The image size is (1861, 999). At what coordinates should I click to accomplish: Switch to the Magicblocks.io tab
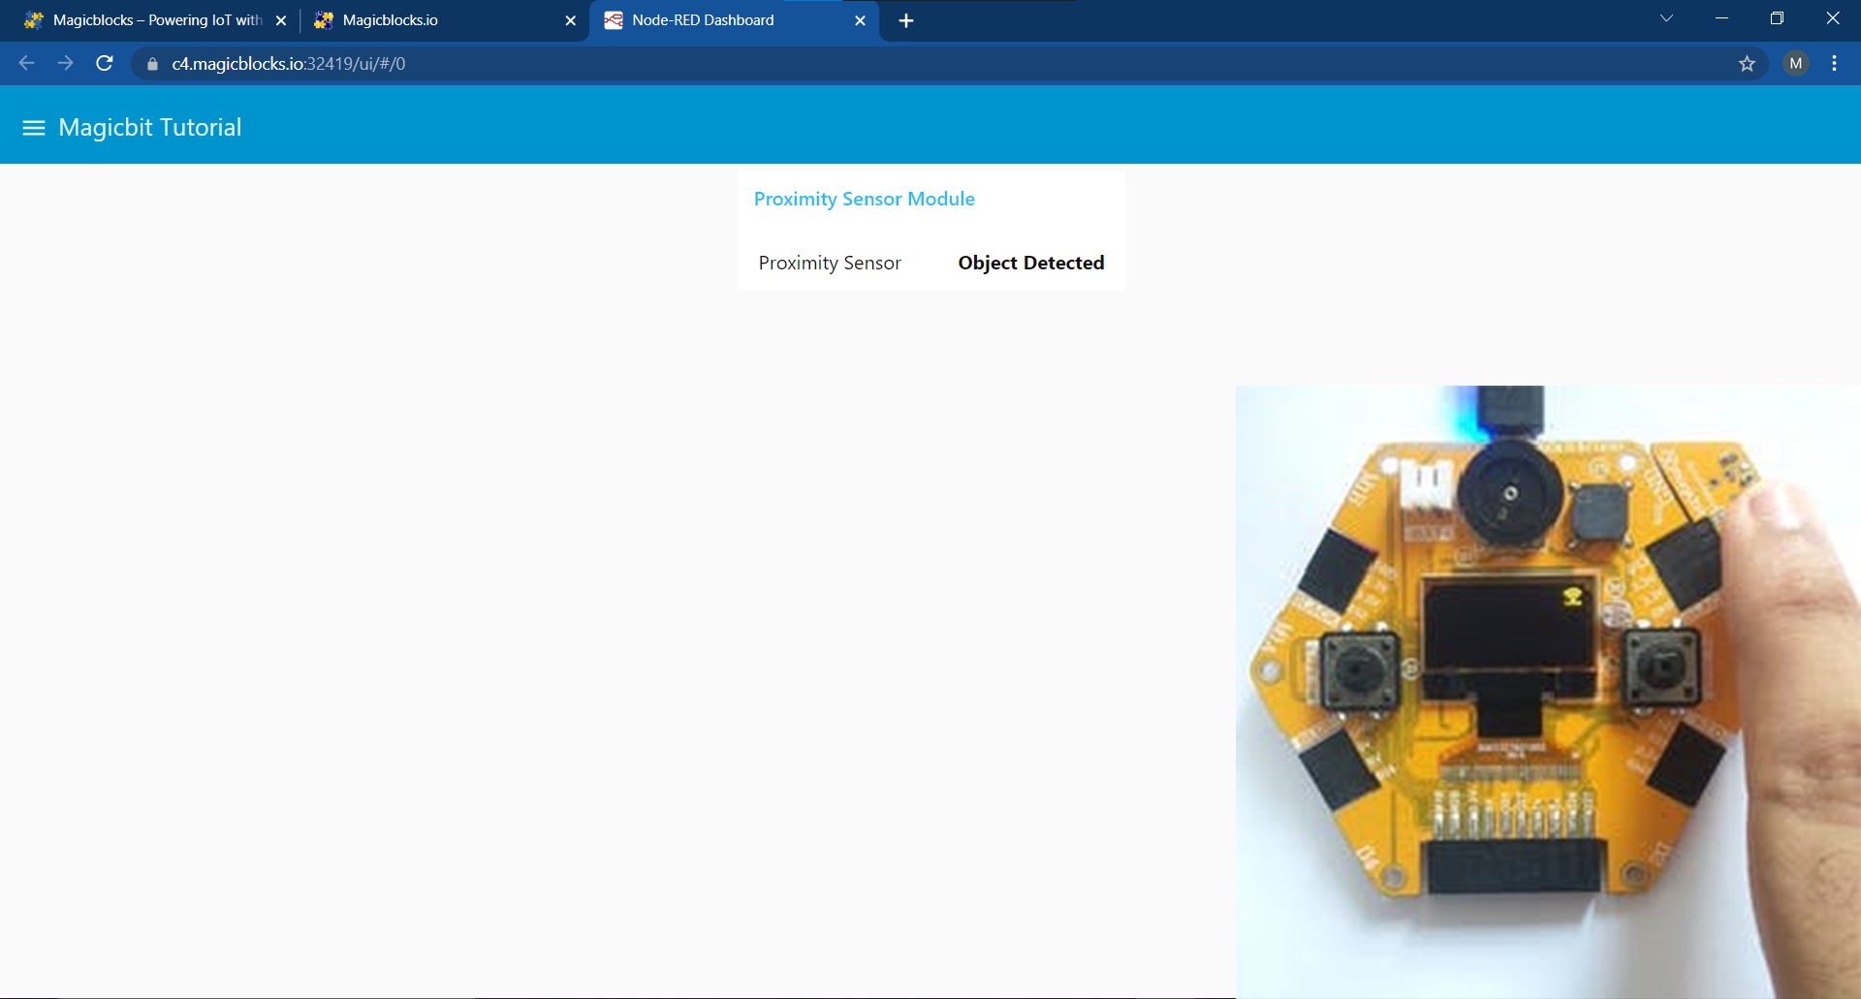417,19
